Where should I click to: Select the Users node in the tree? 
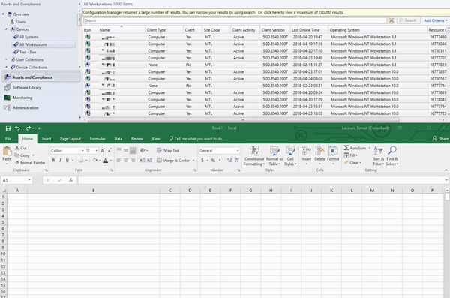21,22
